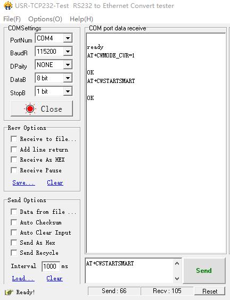Click the send box scroll up arrow

coord(177,264)
